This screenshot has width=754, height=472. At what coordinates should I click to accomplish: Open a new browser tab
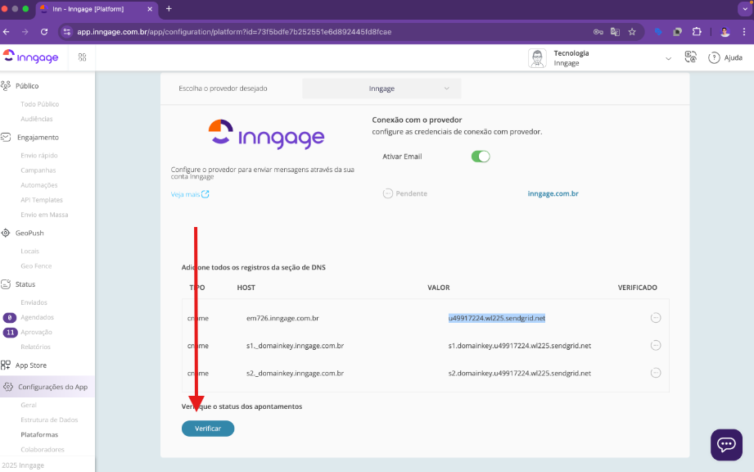click(x=169, y=9)
